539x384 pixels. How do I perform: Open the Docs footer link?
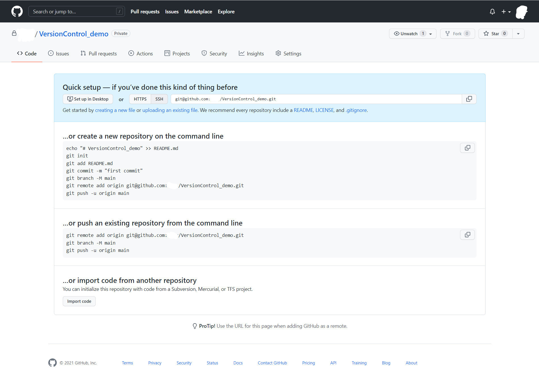(238, 363)
